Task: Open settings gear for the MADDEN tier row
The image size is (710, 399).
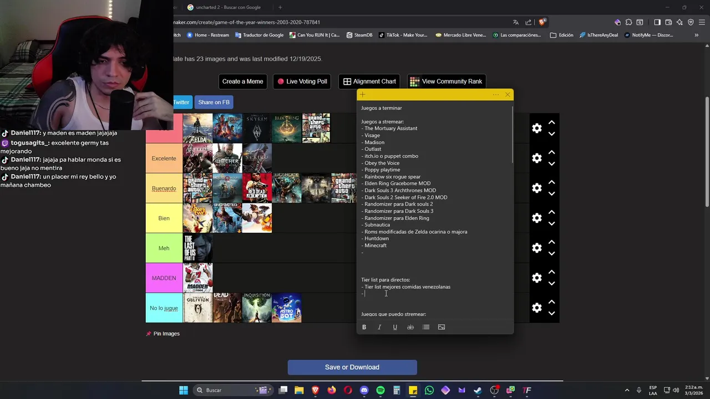Action: (537, 278)
